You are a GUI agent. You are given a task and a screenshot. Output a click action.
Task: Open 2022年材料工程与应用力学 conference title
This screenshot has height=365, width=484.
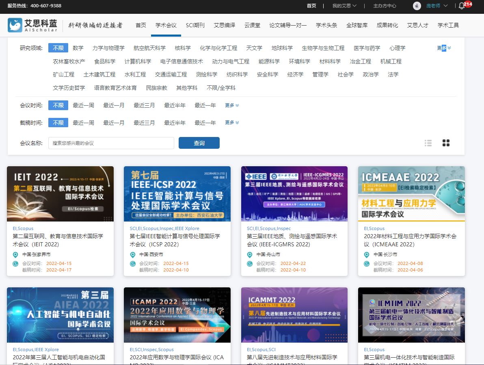pos(410,240)
